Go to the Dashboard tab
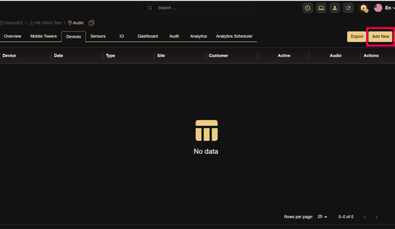Image resolution: width=395 pixels, height=229 pixels. coord(148,37)
